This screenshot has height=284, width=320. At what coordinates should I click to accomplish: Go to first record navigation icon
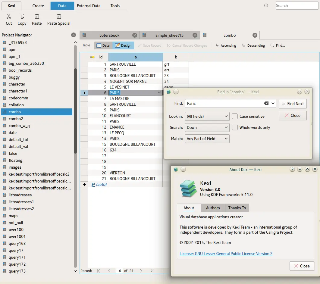click(x=99, y=271)
